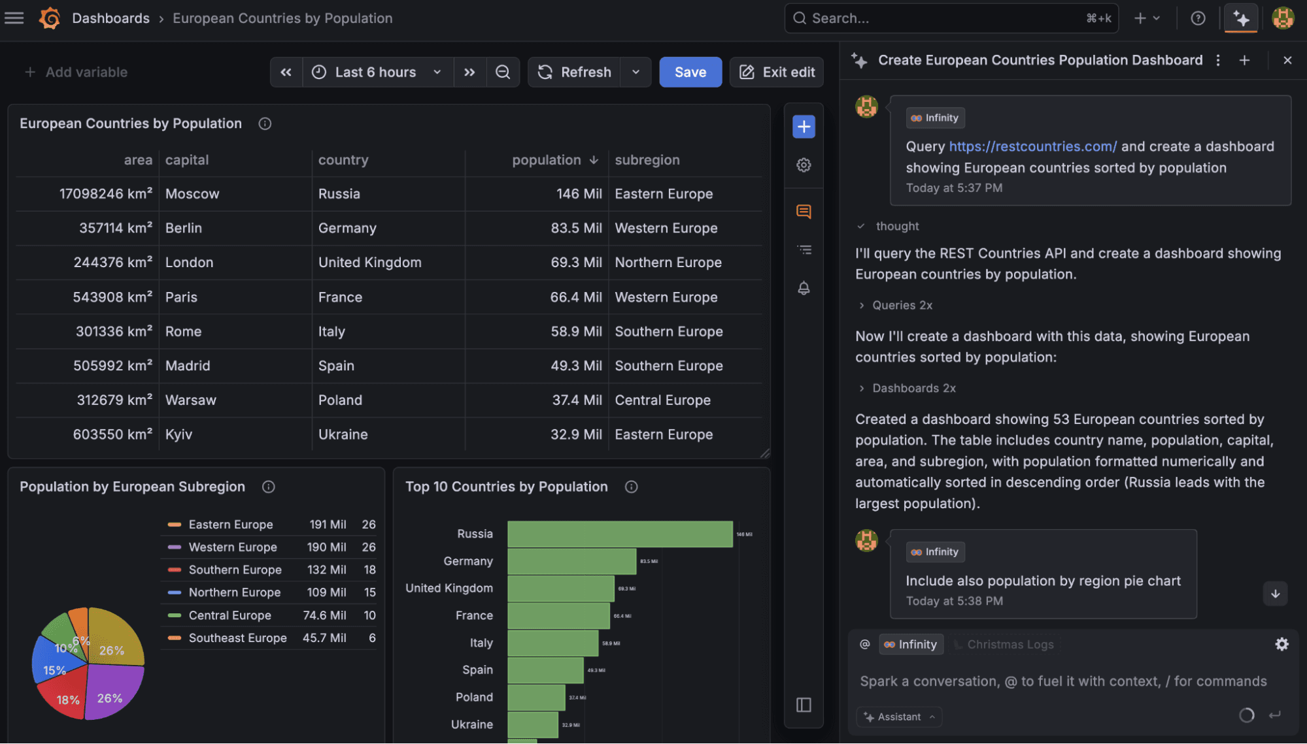Click the comments icon in the side rail
This screenshot has height=744, width=1307.
click(x=804, y=211)
